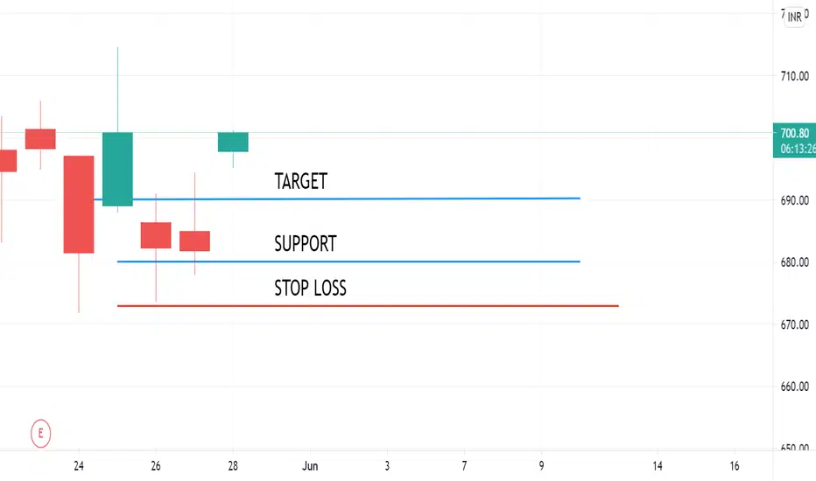Screen dimensions: 816x481
Task: Click the red stop loss line
Action: click(368, 306)
